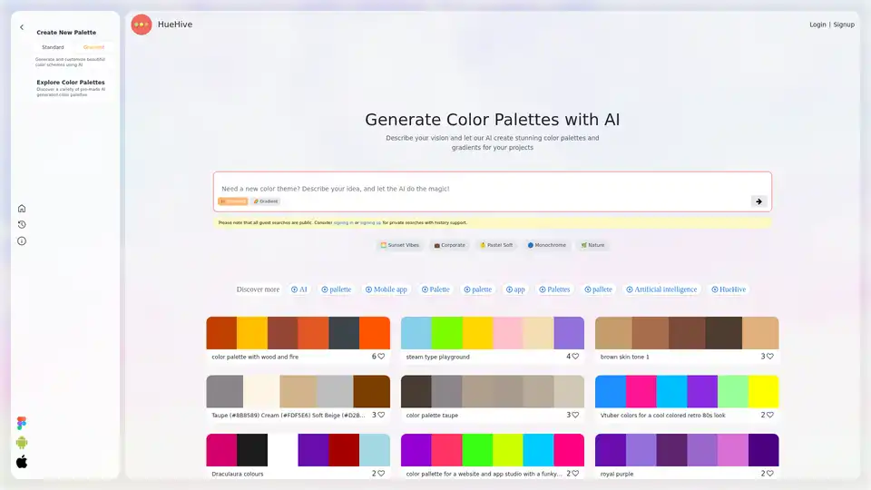871x490 pixels.
Task: Submit prompt with the arrow button
Action: tap(758, 201)
